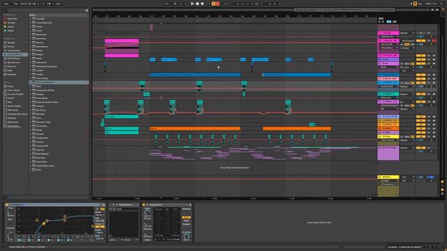Toggle EQ Eight band 5 on/off
The image size is (447, 251).
coord(59,240)
